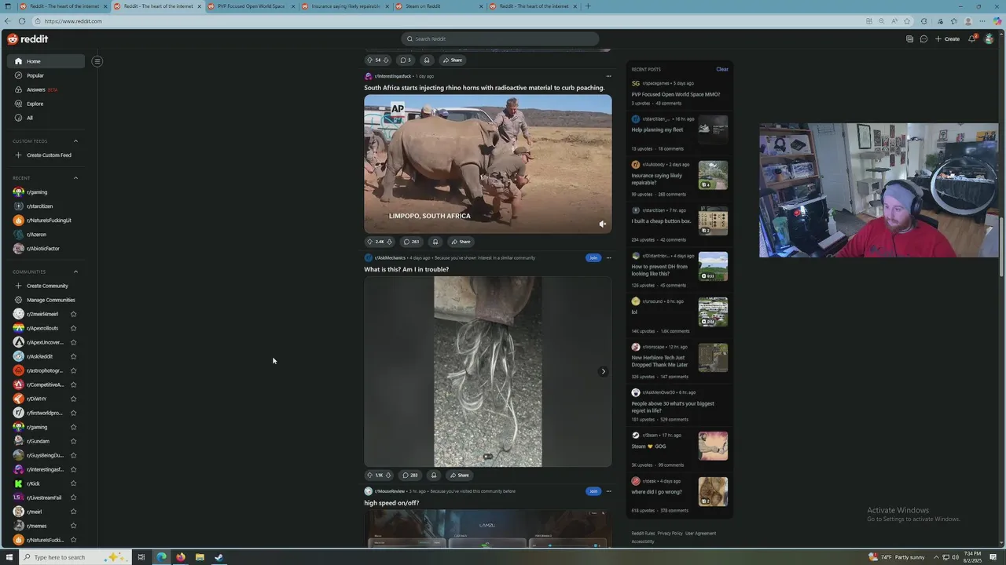Viewport: 1006px width, 565px height.
Task: Open recent post 'Help planning my fleet'
Action: tap(657, 129)
